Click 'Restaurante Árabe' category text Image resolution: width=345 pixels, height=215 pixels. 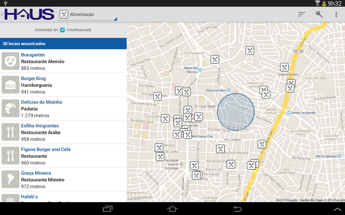click(x=41, y=132)
